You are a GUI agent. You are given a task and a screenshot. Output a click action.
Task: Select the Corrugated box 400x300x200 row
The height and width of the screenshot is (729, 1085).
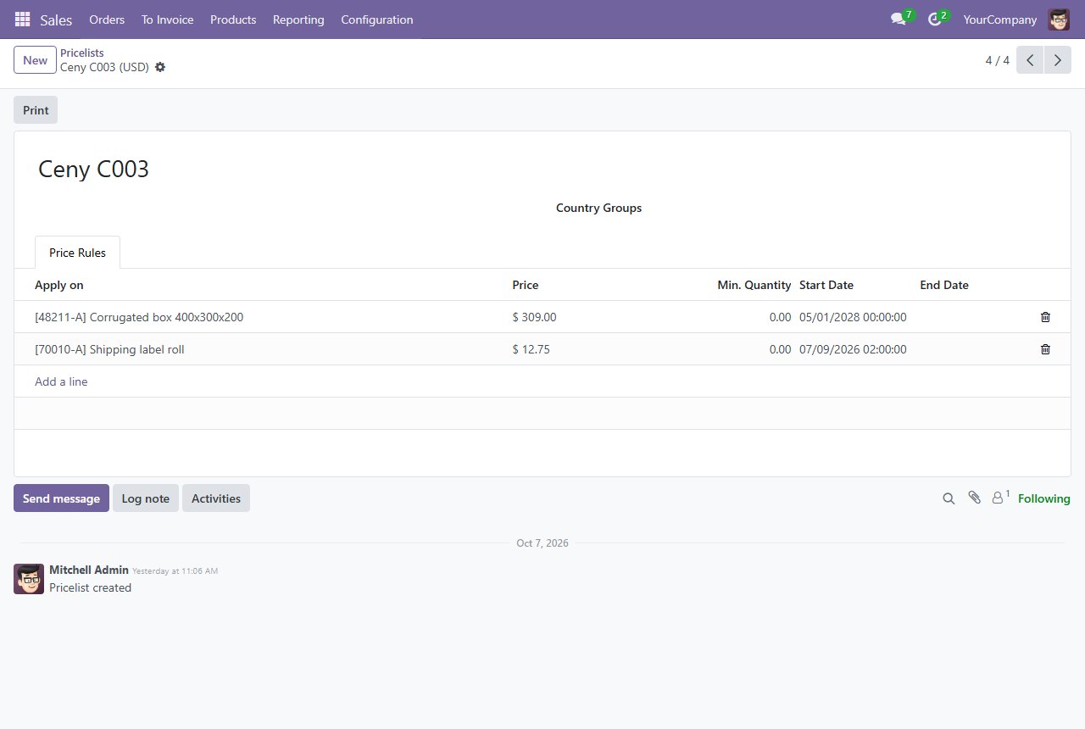click(x=542, y=317)
